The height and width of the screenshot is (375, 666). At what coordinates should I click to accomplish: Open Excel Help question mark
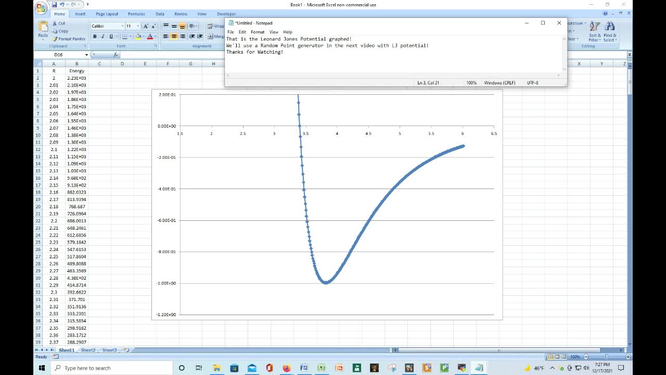point(605,14)
